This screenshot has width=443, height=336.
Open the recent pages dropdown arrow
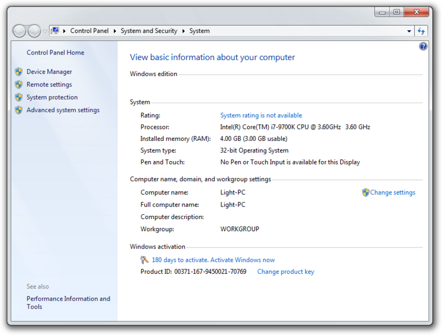[x=45, y=31]
